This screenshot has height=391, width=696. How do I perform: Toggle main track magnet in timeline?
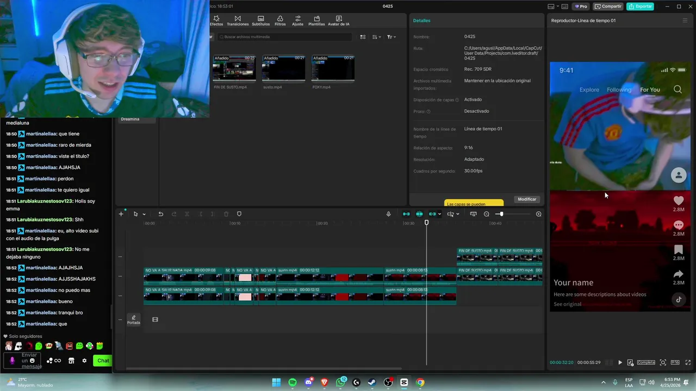click(x=406, y=214)
